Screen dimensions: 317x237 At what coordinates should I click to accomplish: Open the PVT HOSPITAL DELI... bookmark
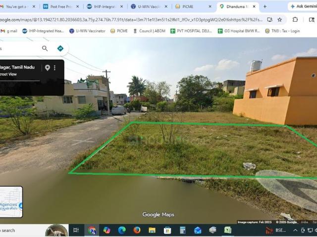click(x=191, y=31)
